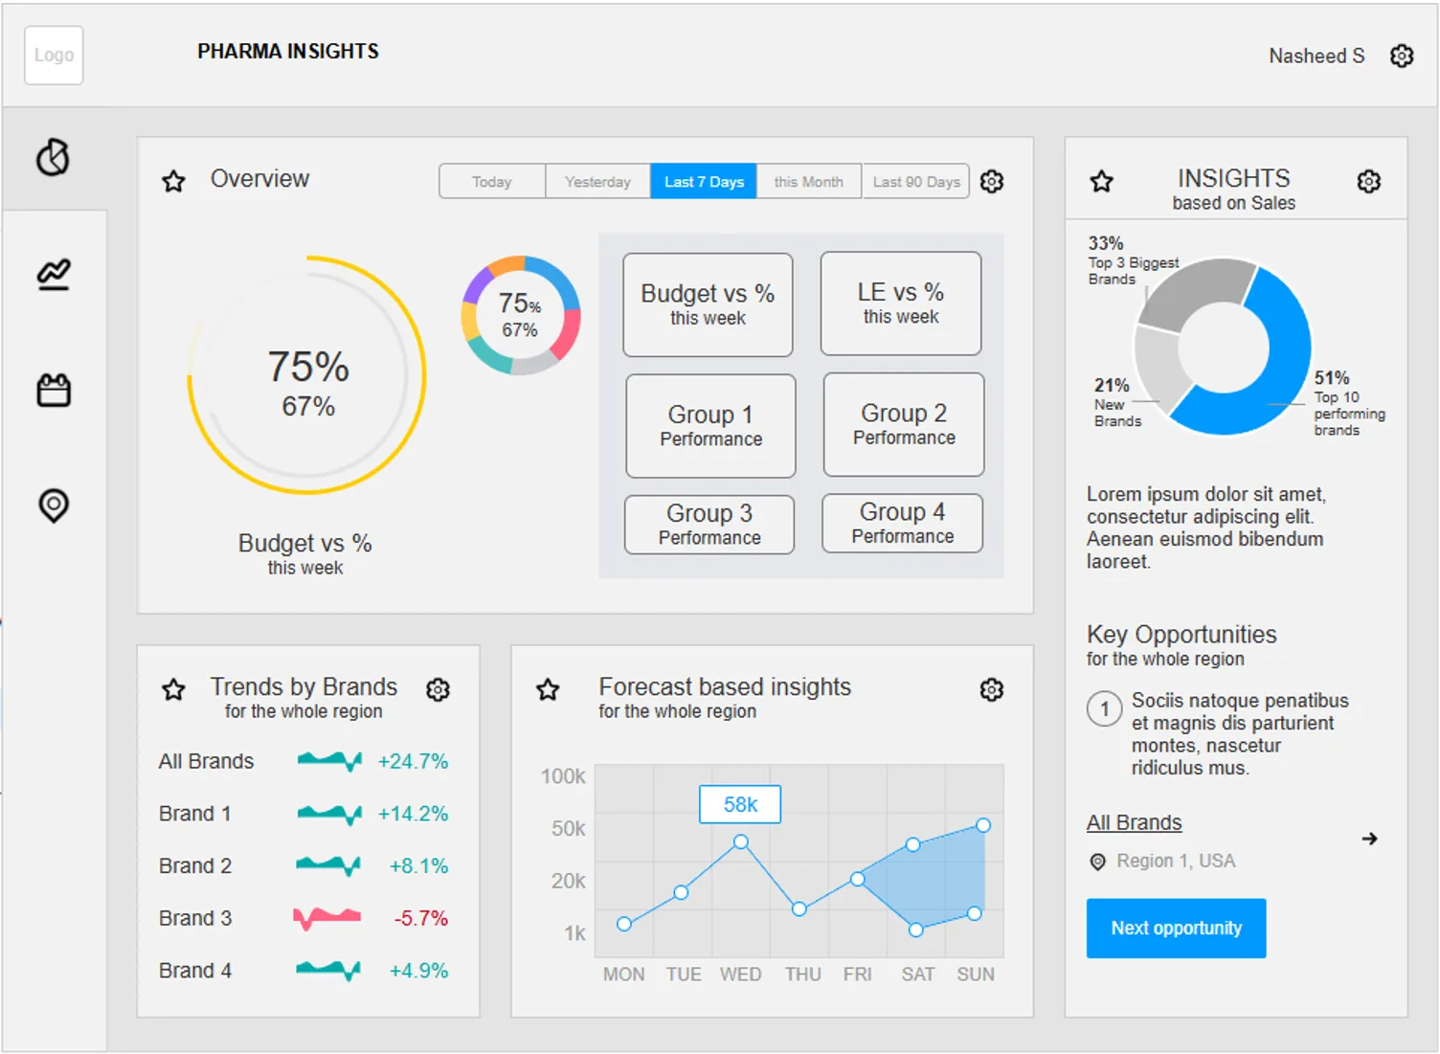The height and width of the screenshot is (1054, 1440).
Task: Open INSIGHTS panel settings gear
Action: tap(1369, 181)
